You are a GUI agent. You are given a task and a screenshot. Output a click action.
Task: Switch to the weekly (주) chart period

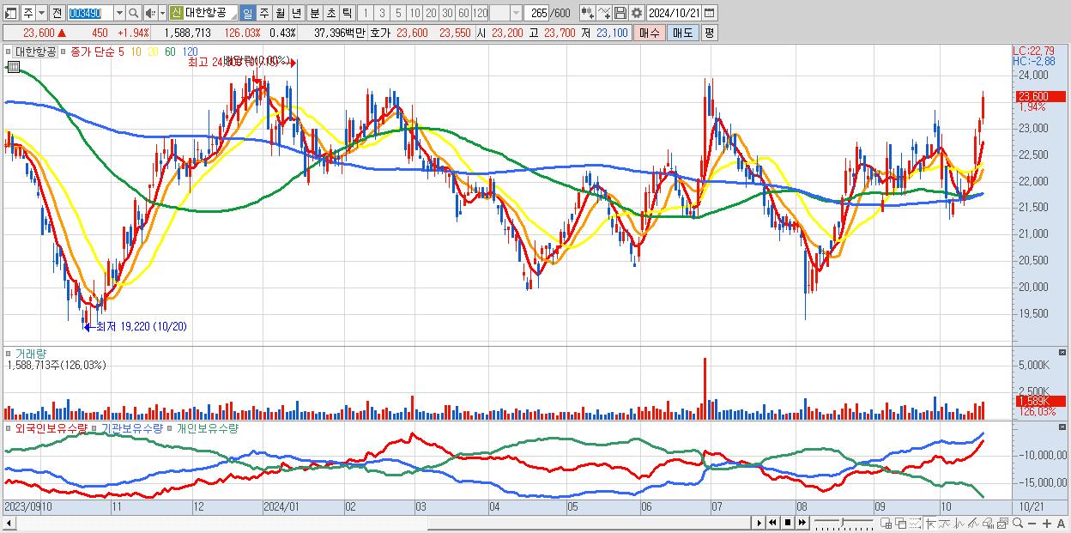click(263, 13)
